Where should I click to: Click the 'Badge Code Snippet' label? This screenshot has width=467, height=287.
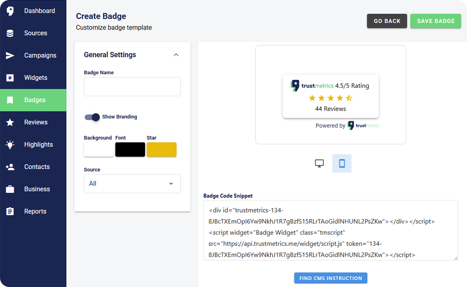point(228,196)
